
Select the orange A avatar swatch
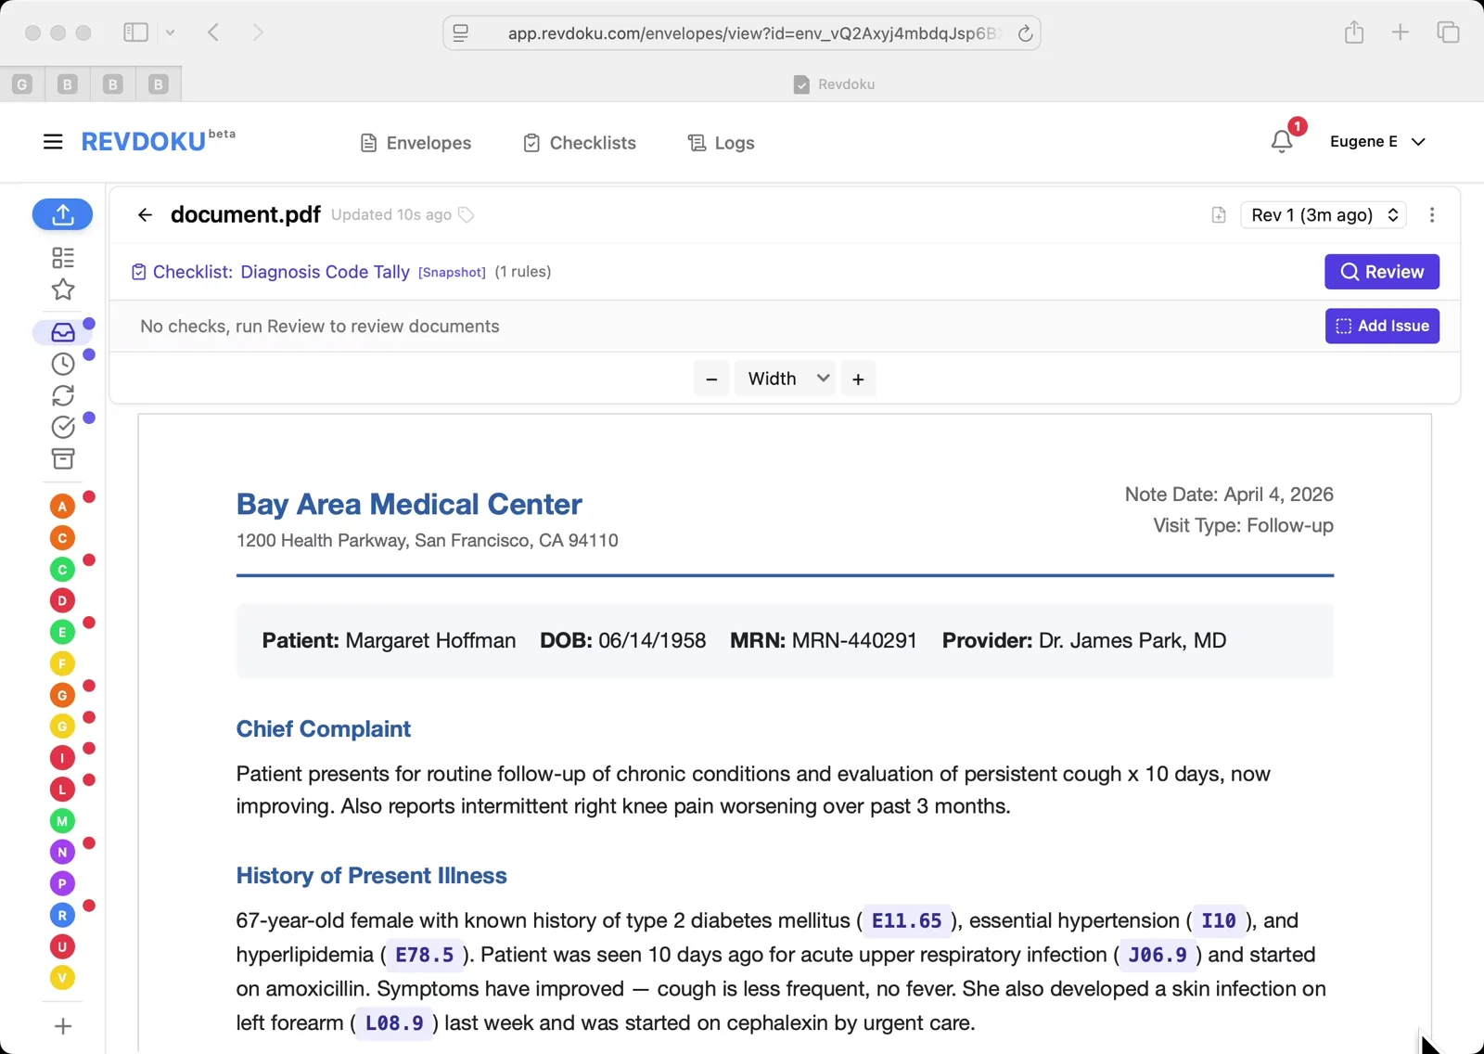[x=61, y=506]
